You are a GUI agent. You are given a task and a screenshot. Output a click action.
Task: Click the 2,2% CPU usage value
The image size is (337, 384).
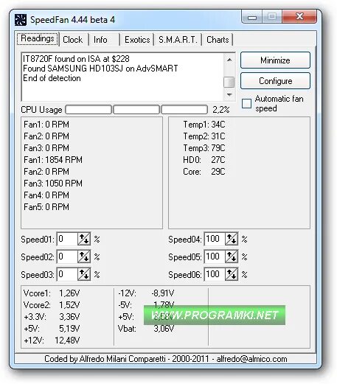tap(221, 110)
